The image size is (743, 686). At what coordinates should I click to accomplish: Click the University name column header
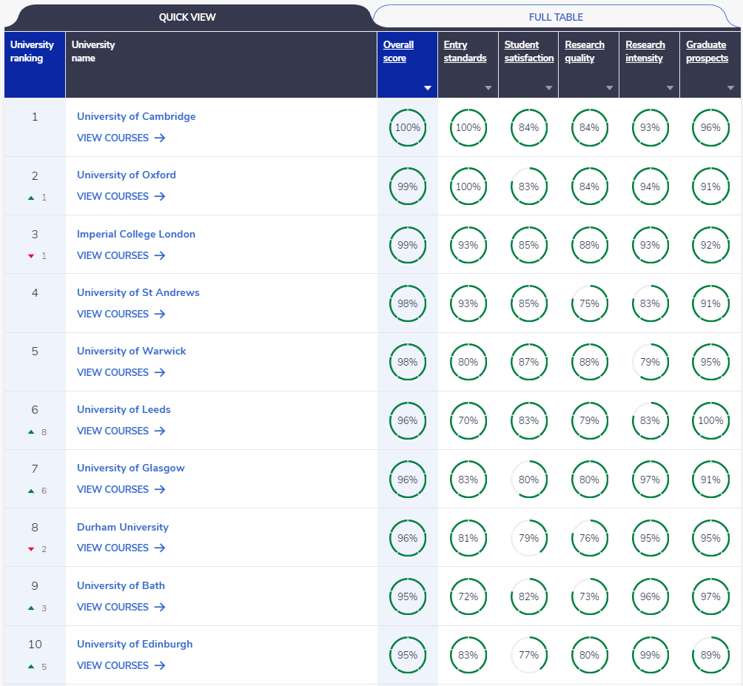tap(221, 65)
